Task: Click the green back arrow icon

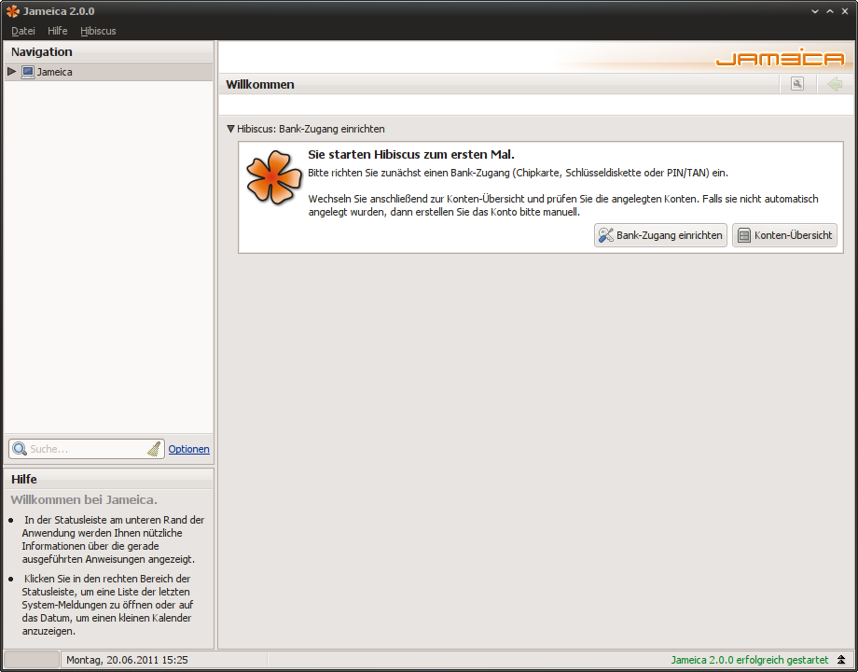Action: 835,84
